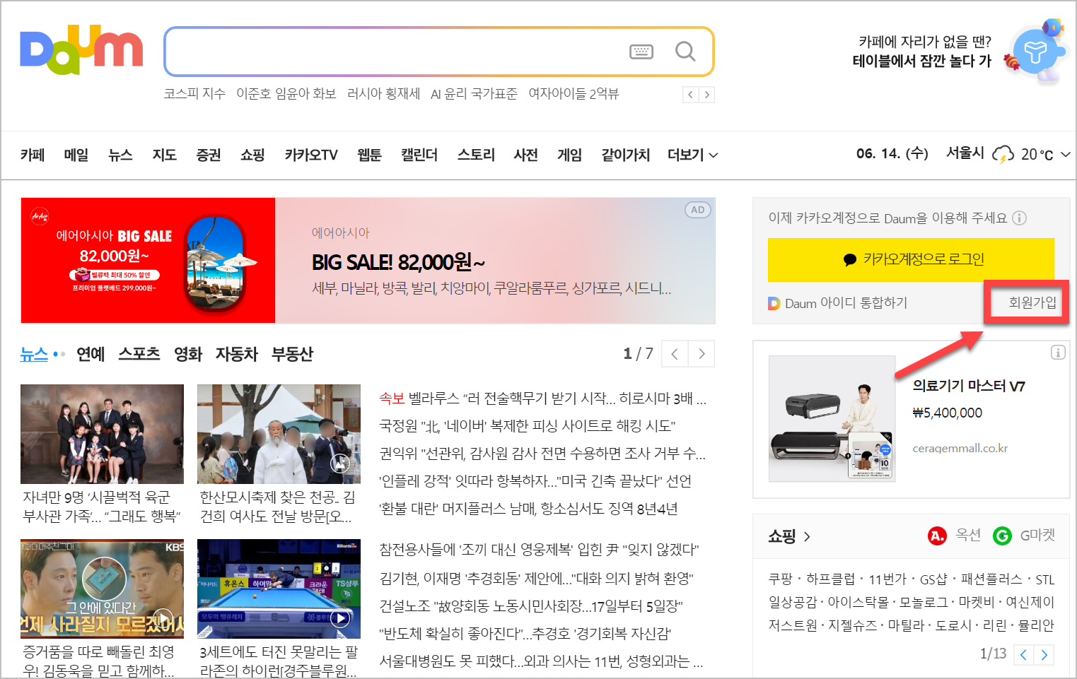Viewport: 1077px width, 679px height.
Task: Click the 회원가입 link
Action: coord(1032,302)
